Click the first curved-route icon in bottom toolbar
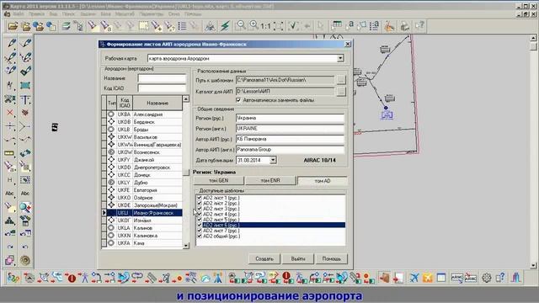Viewport: 539px width, 303px height. point(13,278)
